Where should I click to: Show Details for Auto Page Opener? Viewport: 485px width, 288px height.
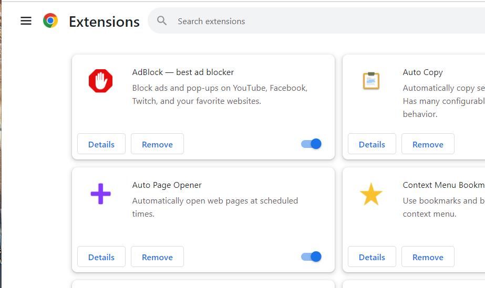point(101,257)
